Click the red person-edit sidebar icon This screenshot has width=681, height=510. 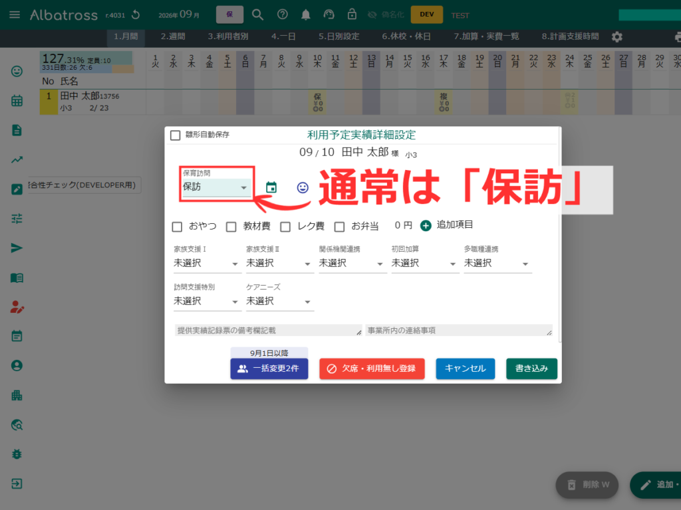(17, 307)
